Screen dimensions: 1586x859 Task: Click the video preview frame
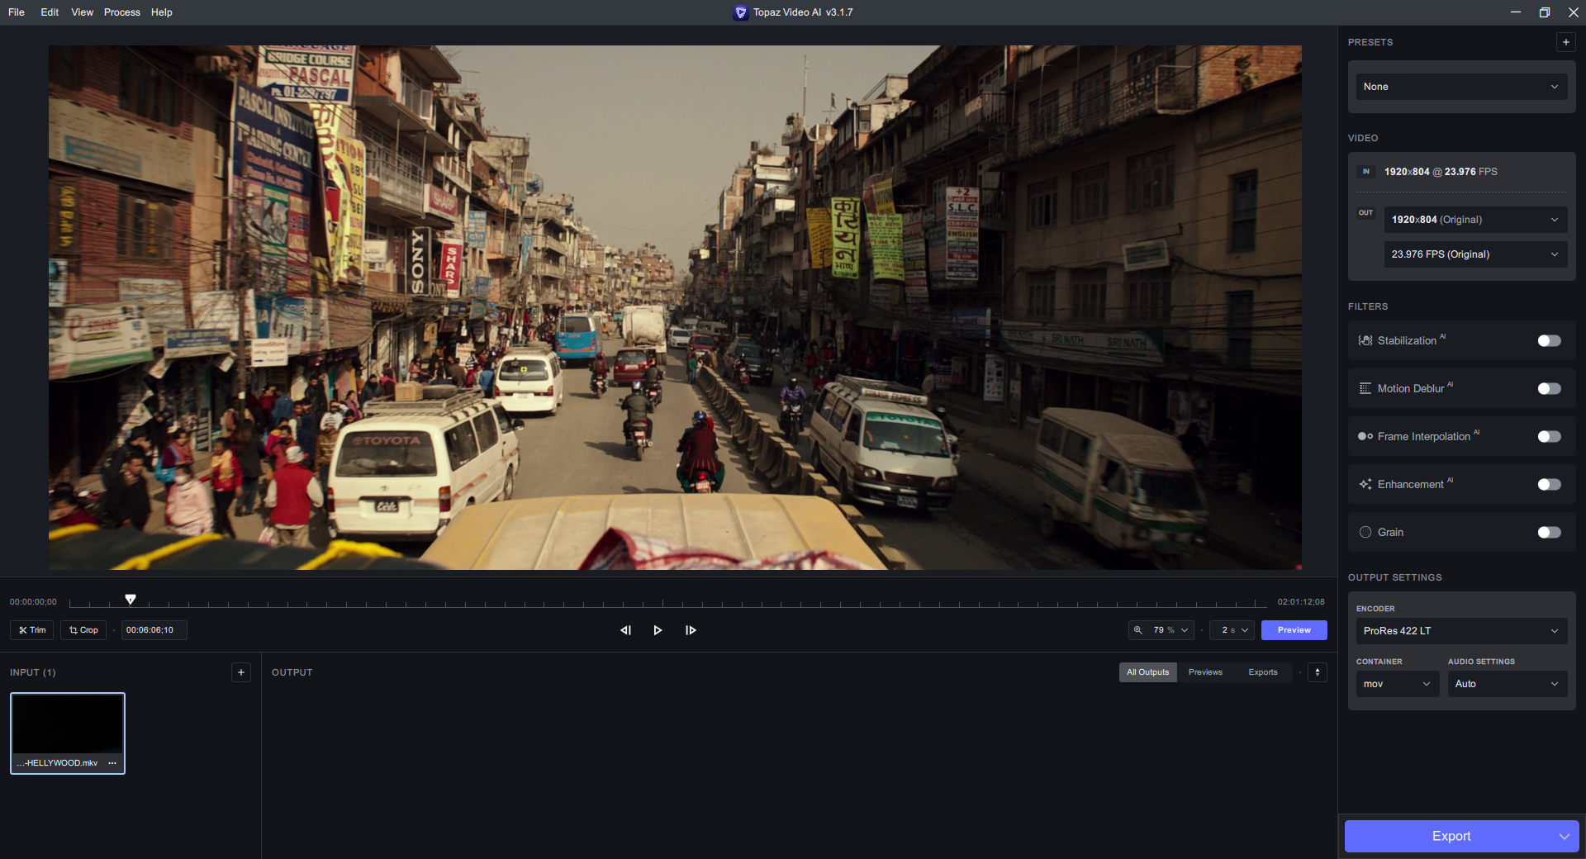click(x=675, y=307)
